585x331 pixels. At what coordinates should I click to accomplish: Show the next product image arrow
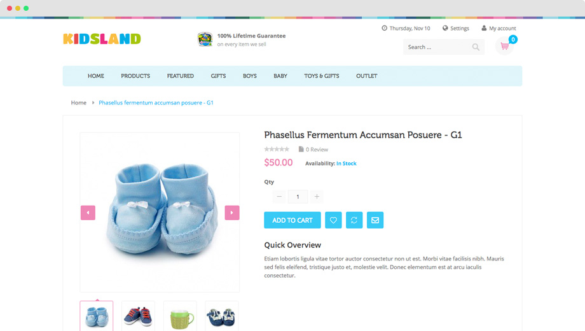(x=232, y=213)
